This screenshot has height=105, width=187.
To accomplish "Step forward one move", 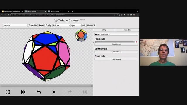I will (x=70, y=92).
